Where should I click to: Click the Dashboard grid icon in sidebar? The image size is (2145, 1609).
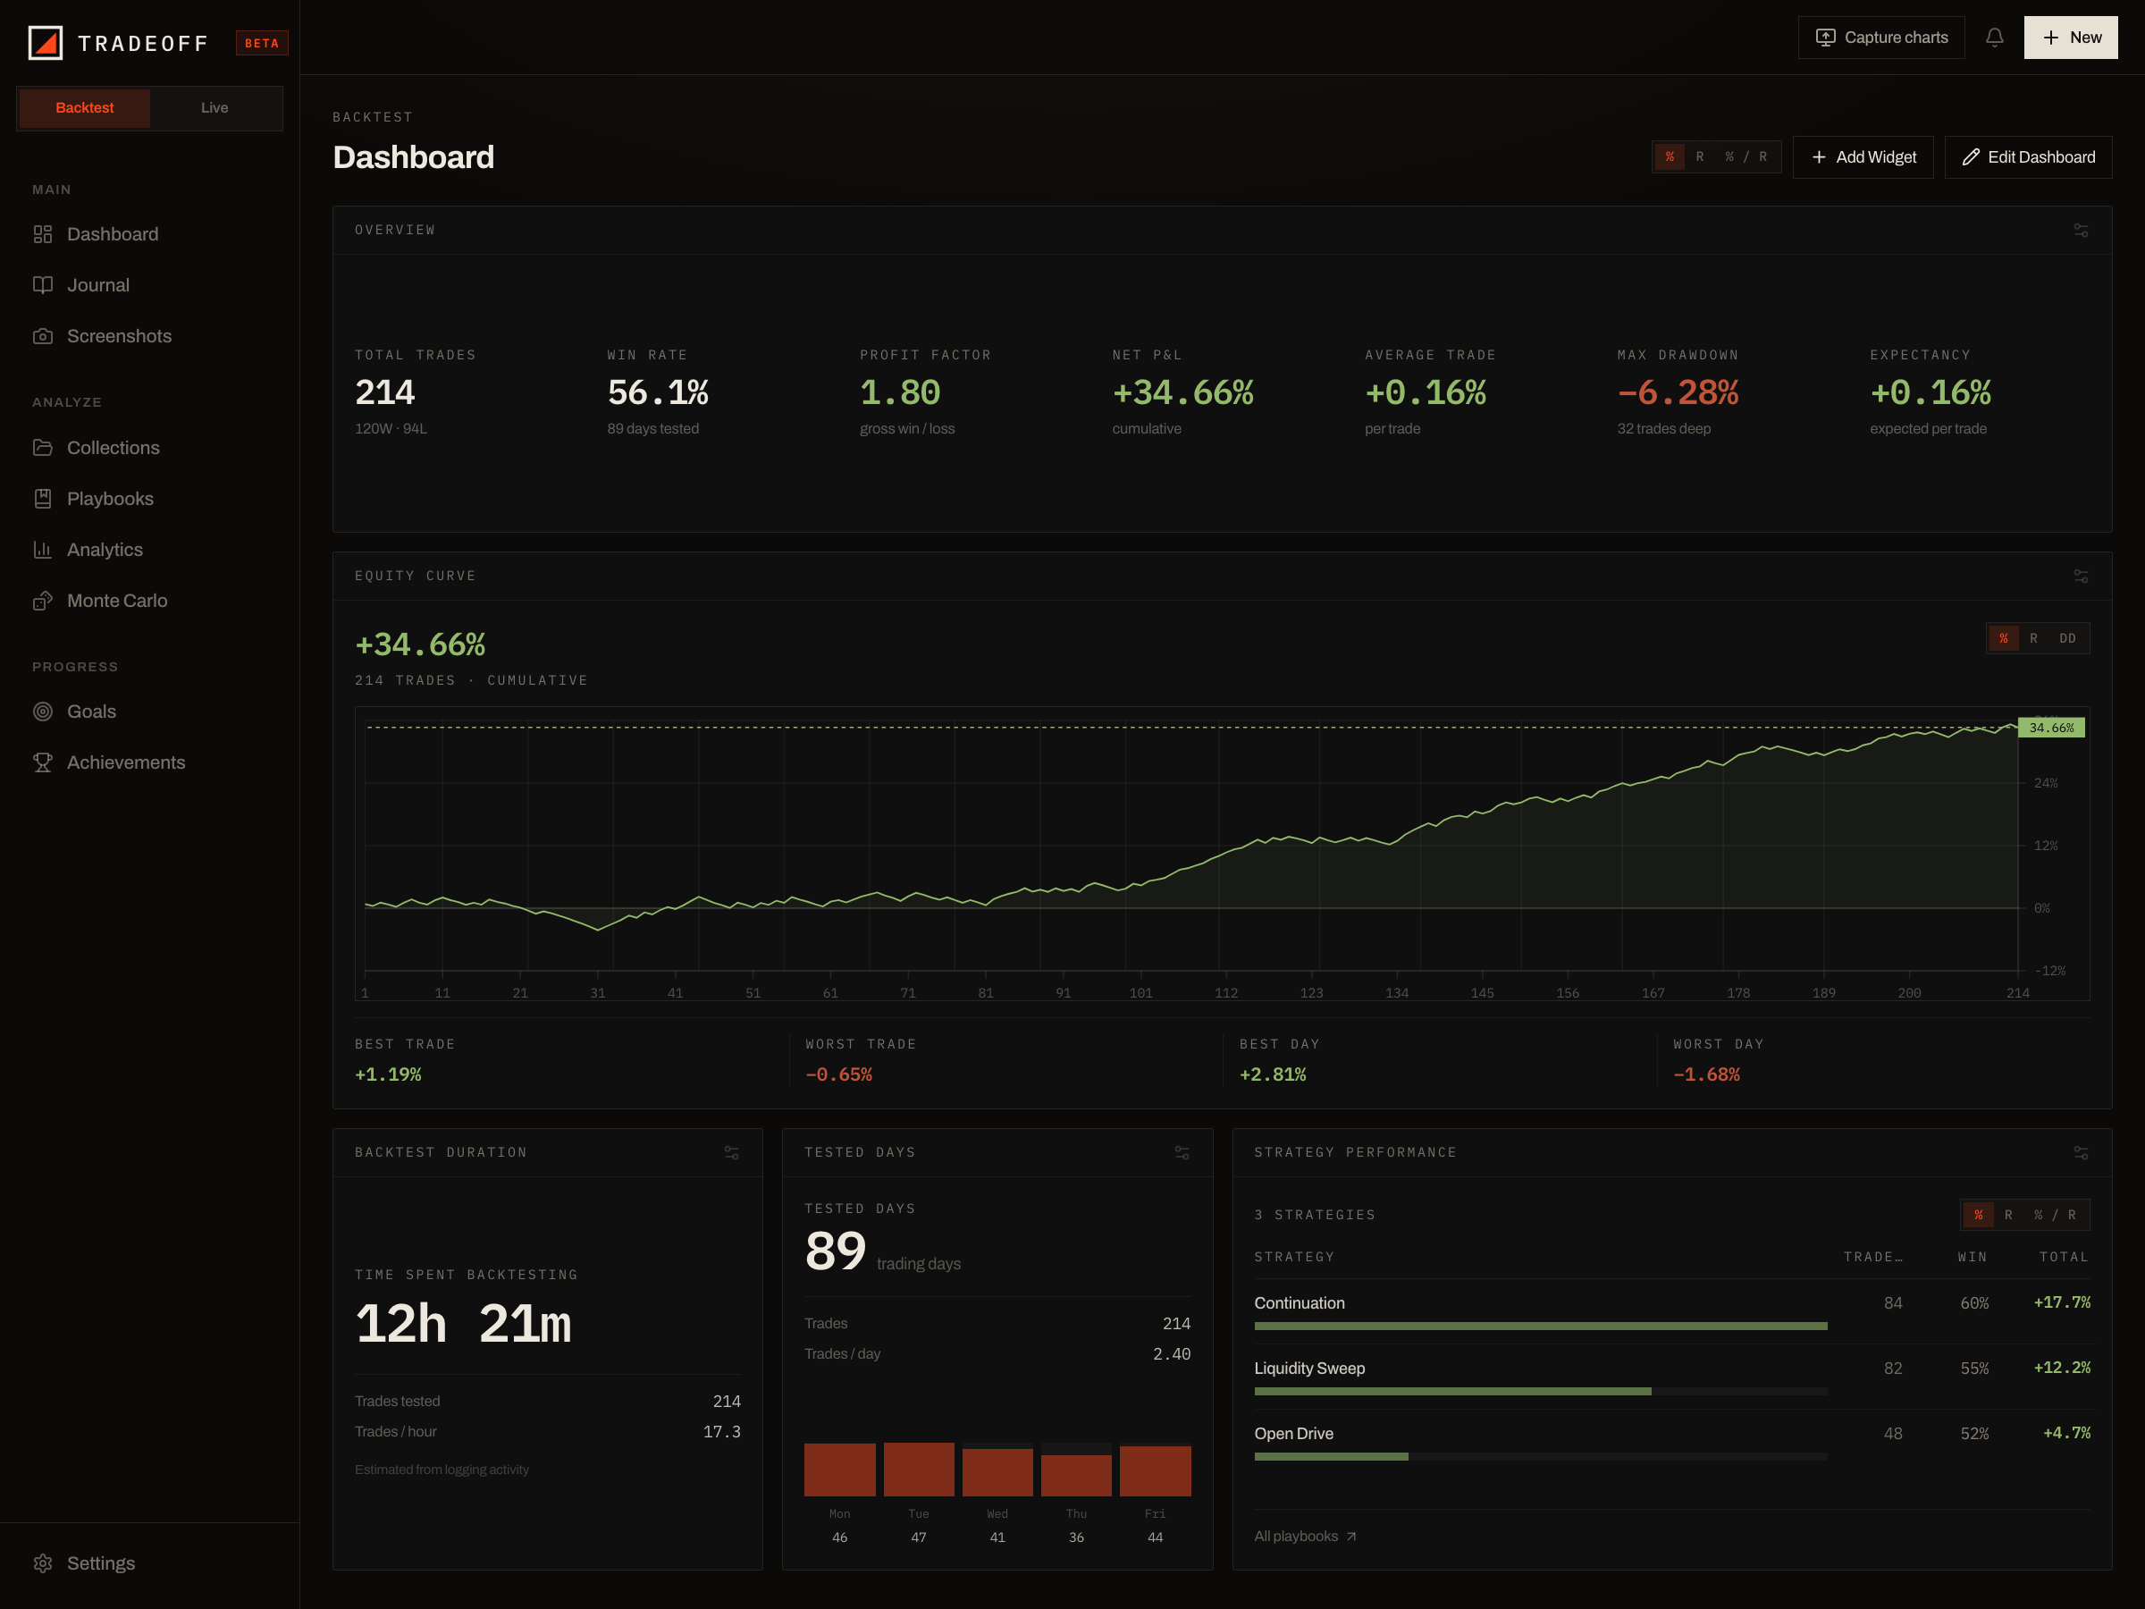tap(43, 233)
